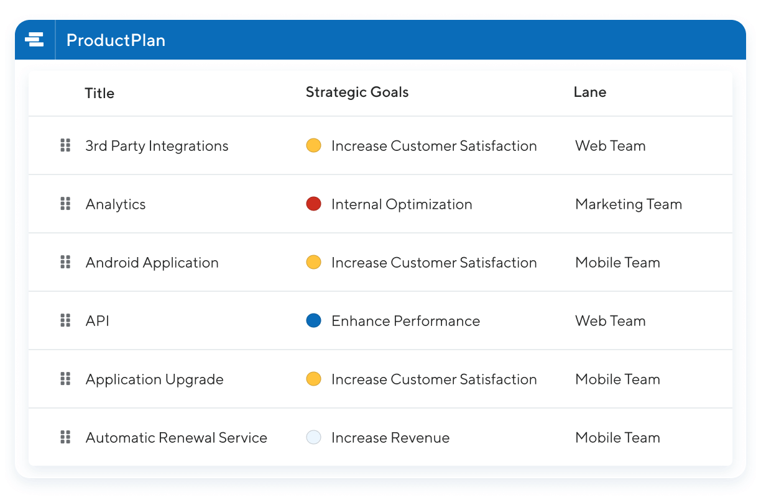Select drag handle for Application Upgrade
761x498 pixels.
65,379
